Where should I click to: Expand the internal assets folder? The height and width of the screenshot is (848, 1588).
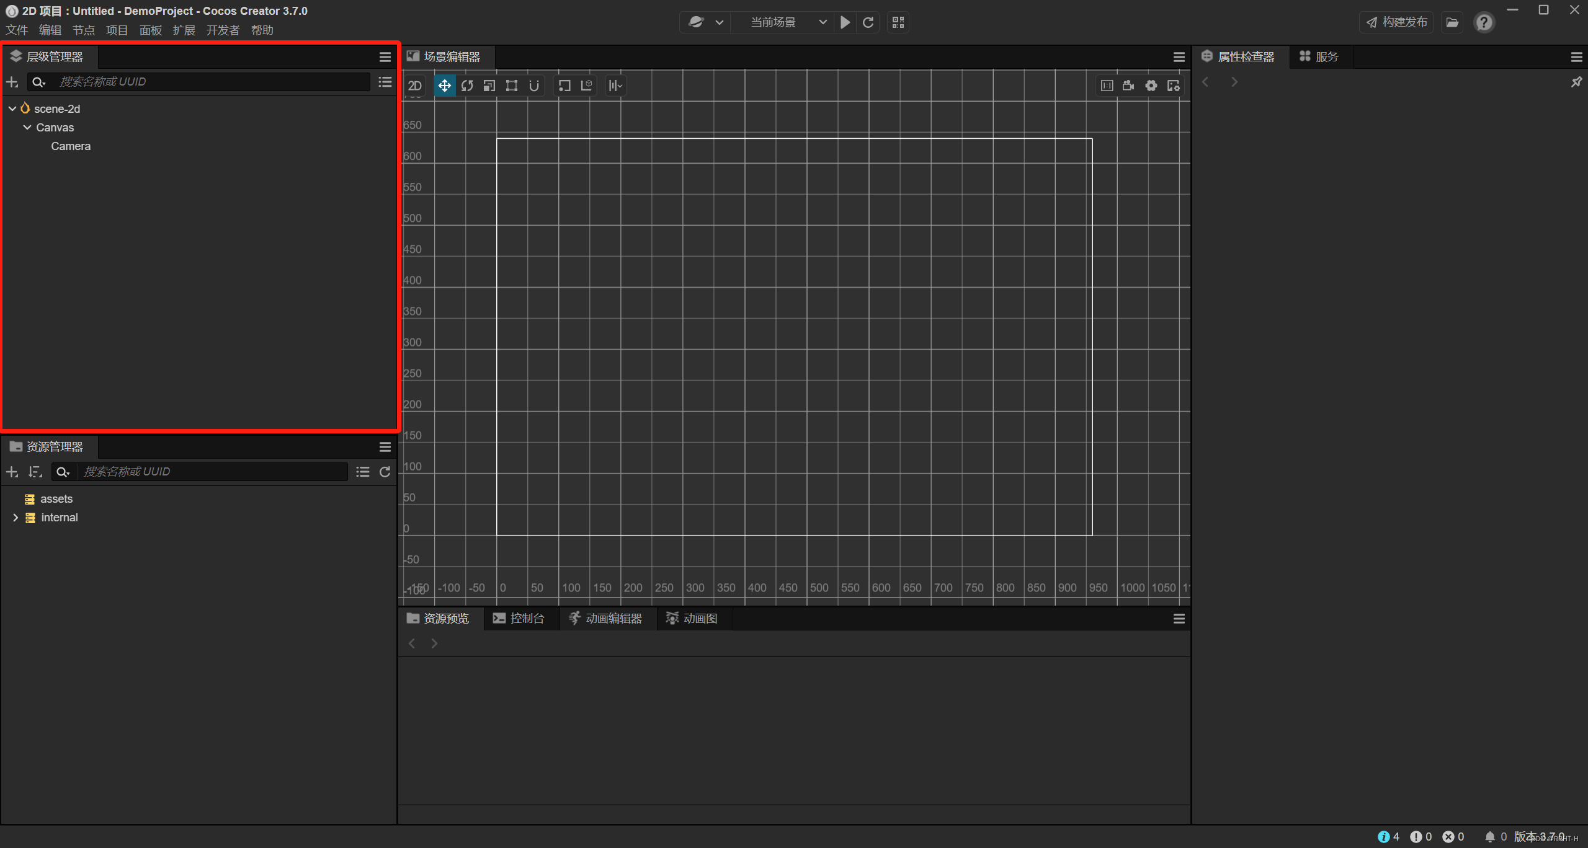click(x=16, y=518)
